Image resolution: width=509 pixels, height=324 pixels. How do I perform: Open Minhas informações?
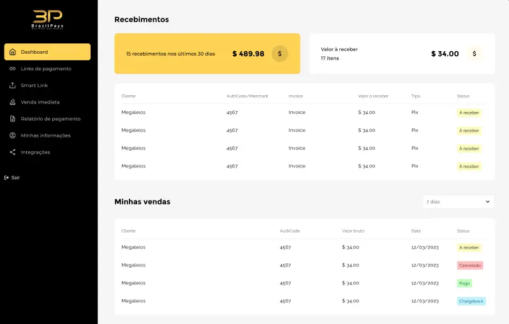tap(47, 135)
